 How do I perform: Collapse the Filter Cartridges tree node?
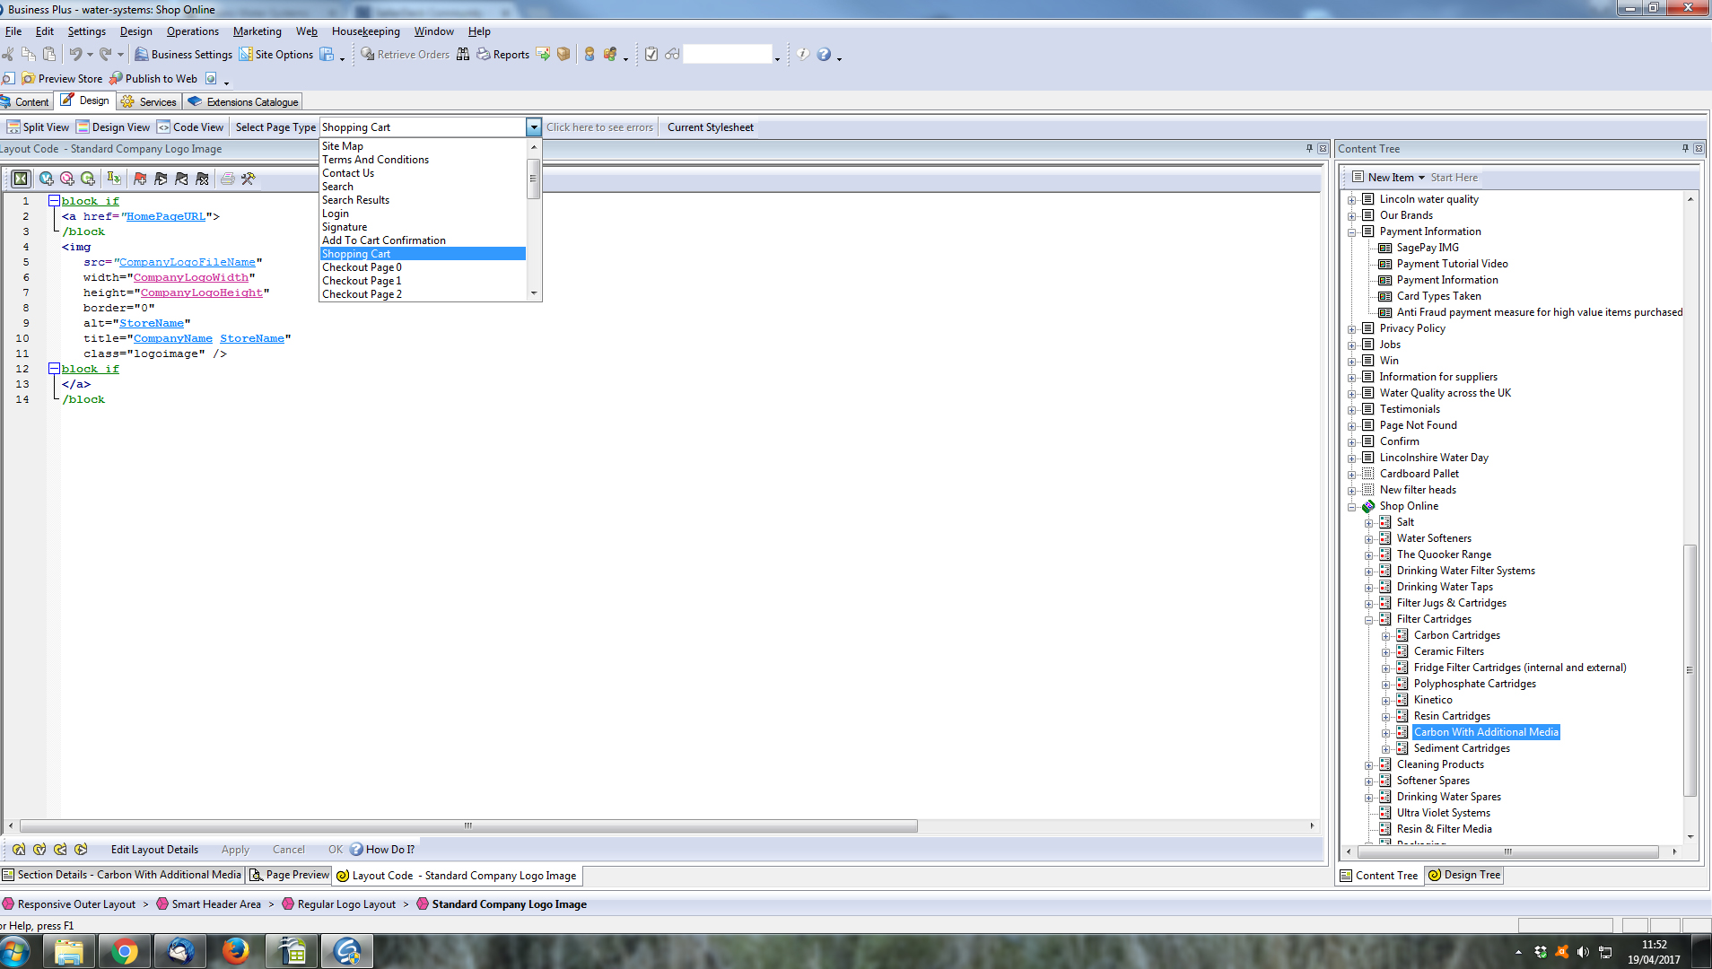point(1369,620)
